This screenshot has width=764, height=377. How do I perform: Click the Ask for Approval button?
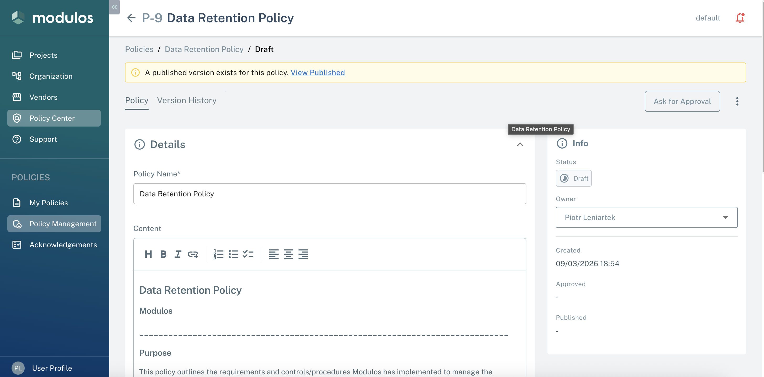[x=682, y=101]
